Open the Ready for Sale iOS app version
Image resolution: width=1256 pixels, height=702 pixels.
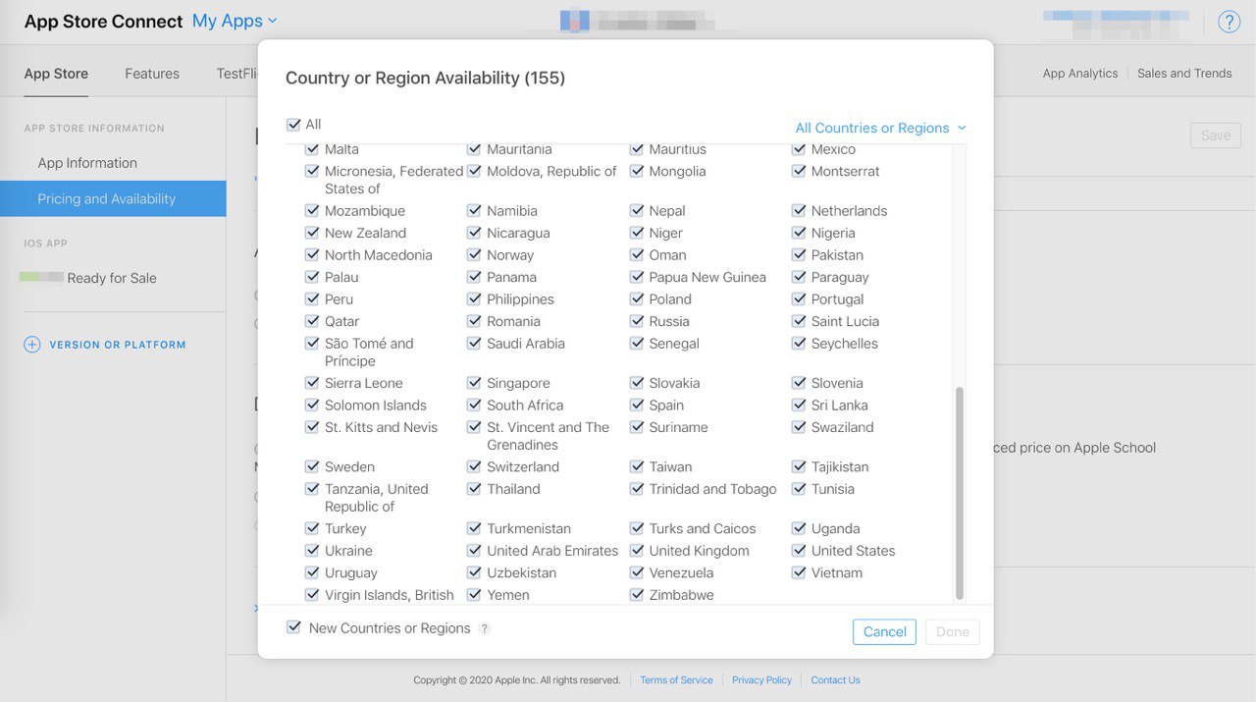(x=113, y=278)
